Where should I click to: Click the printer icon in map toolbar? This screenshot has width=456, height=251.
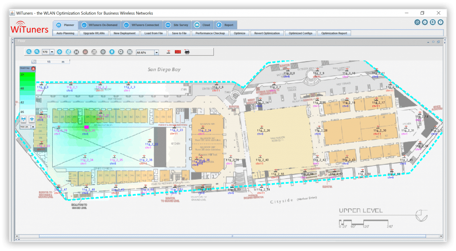(x=187, y=52)
